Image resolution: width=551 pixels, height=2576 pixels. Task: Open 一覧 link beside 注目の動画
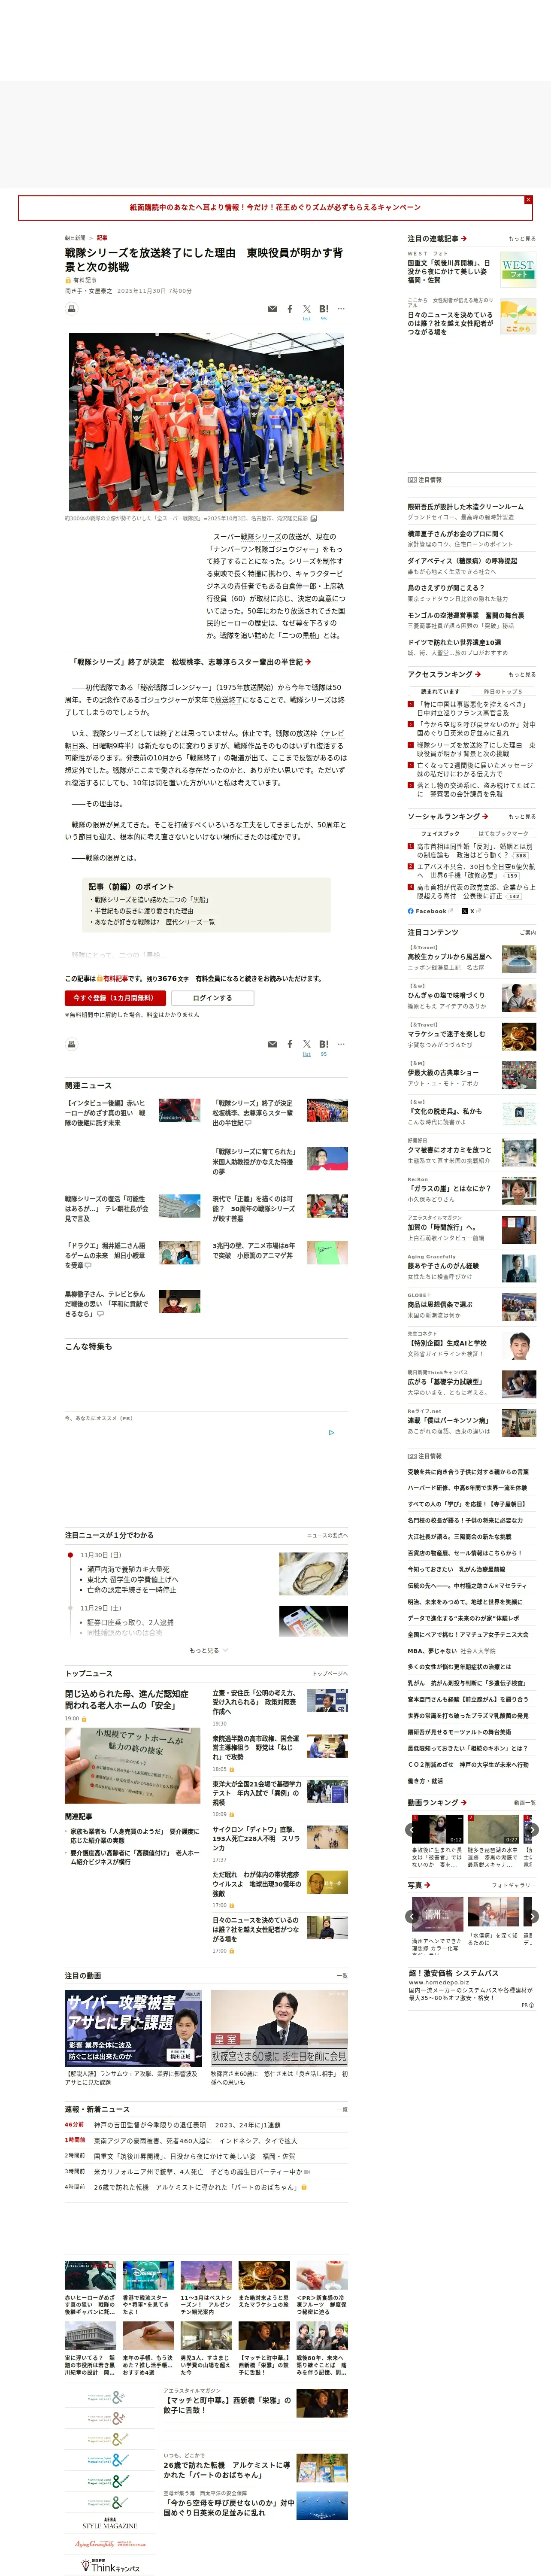coord(342,1976)
